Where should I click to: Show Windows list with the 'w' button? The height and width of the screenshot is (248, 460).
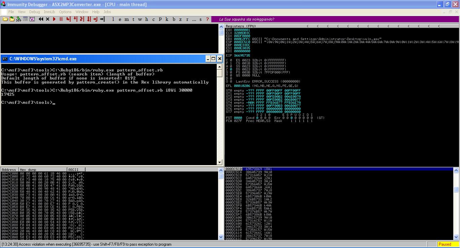tap(140, 19)
